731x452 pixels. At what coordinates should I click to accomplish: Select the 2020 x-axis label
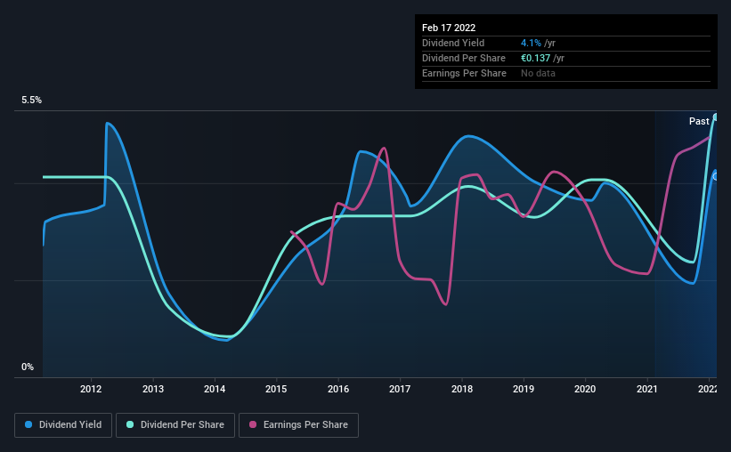585,389
